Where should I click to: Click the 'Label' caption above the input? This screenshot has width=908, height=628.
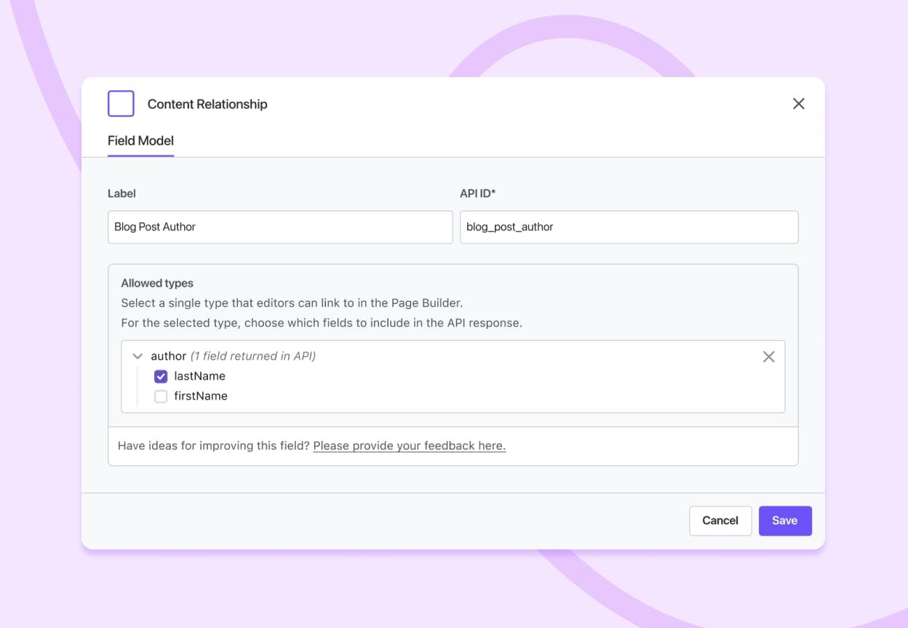pyautogui.click(x=122, y=193)
